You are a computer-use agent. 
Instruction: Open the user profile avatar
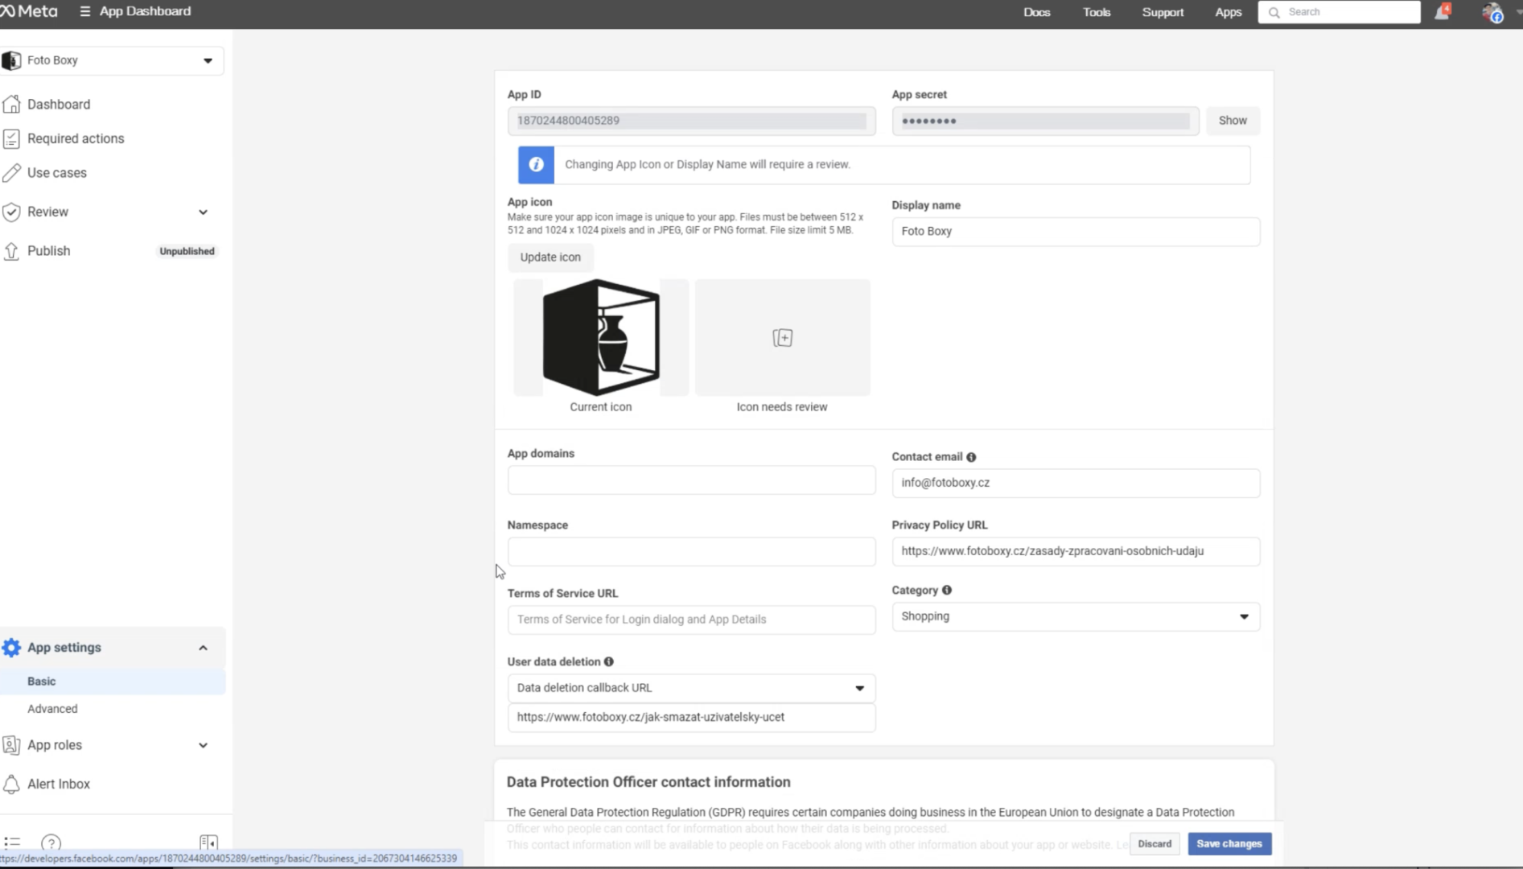click(1492, 12)
